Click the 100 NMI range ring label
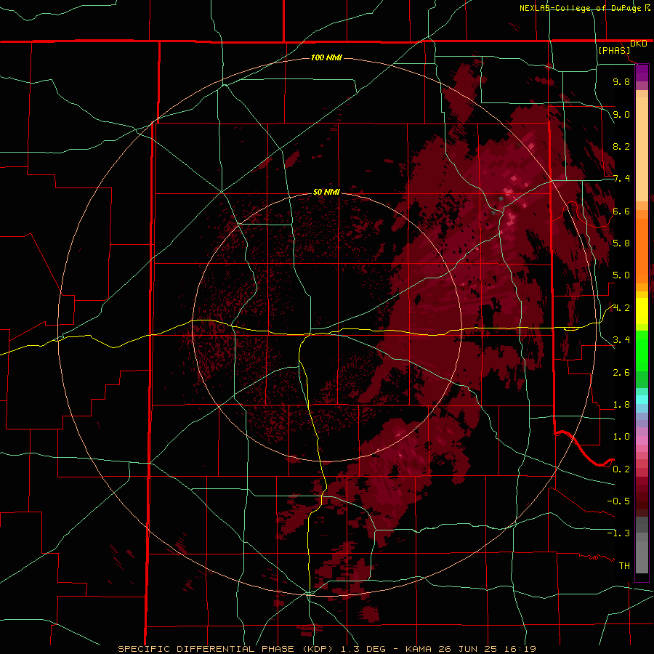The height and width of the screenshot is (654, 654). (x=326, y=57)
